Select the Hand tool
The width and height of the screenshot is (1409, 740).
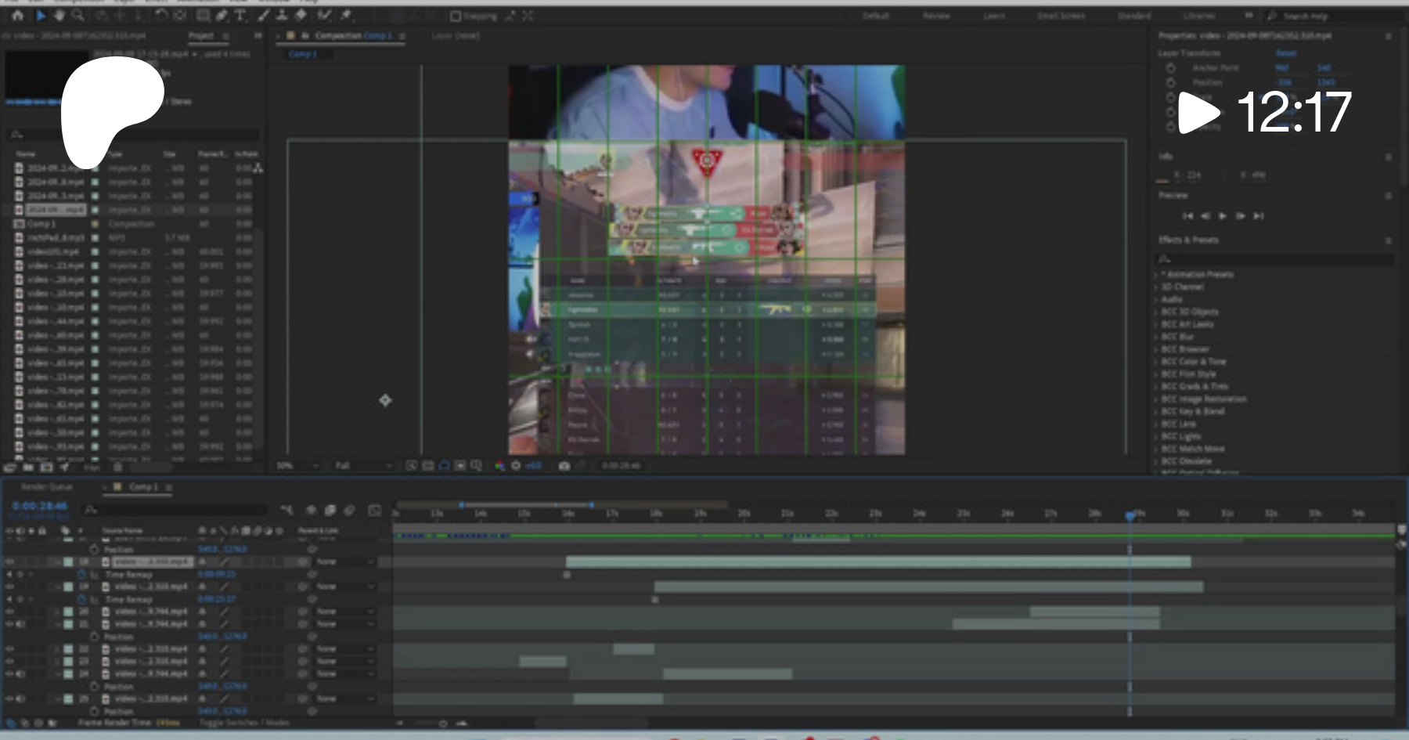(59, 15)
